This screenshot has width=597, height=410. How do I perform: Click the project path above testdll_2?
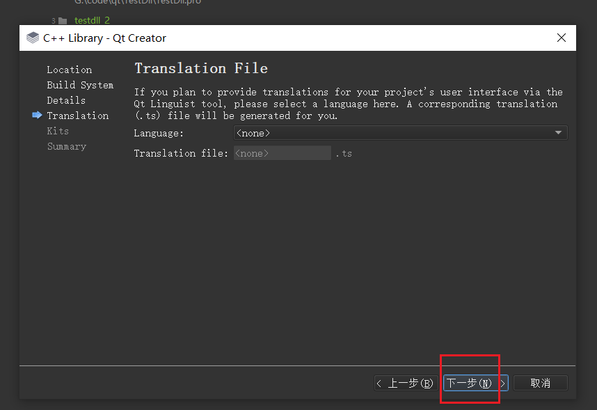coord(138,2)
